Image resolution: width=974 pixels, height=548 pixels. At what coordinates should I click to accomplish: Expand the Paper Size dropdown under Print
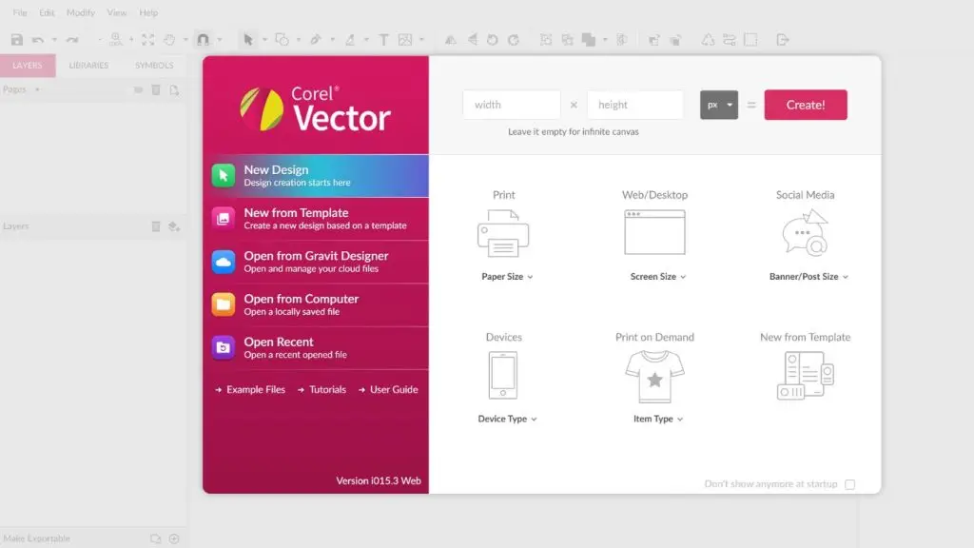pyautogui.click(x=507, y=277)
